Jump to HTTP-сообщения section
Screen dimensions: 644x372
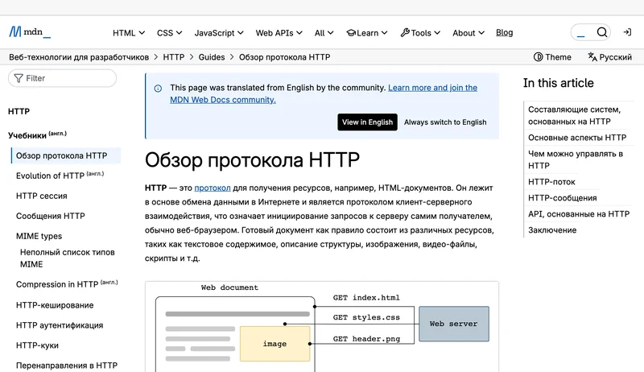pos(562,198)
